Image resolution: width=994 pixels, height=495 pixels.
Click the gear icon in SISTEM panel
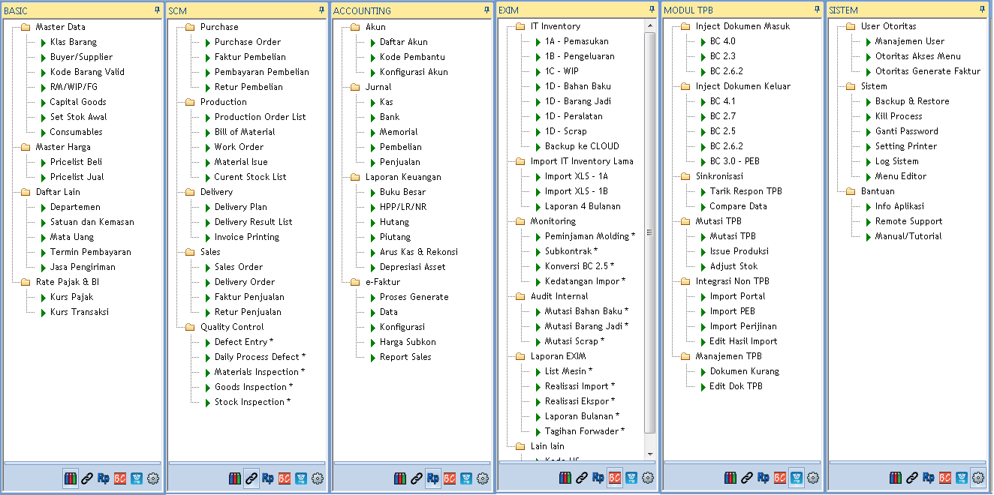[x=978, y=477]
